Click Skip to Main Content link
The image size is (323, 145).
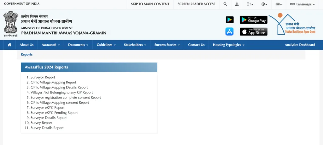click(x=150, y=4)
